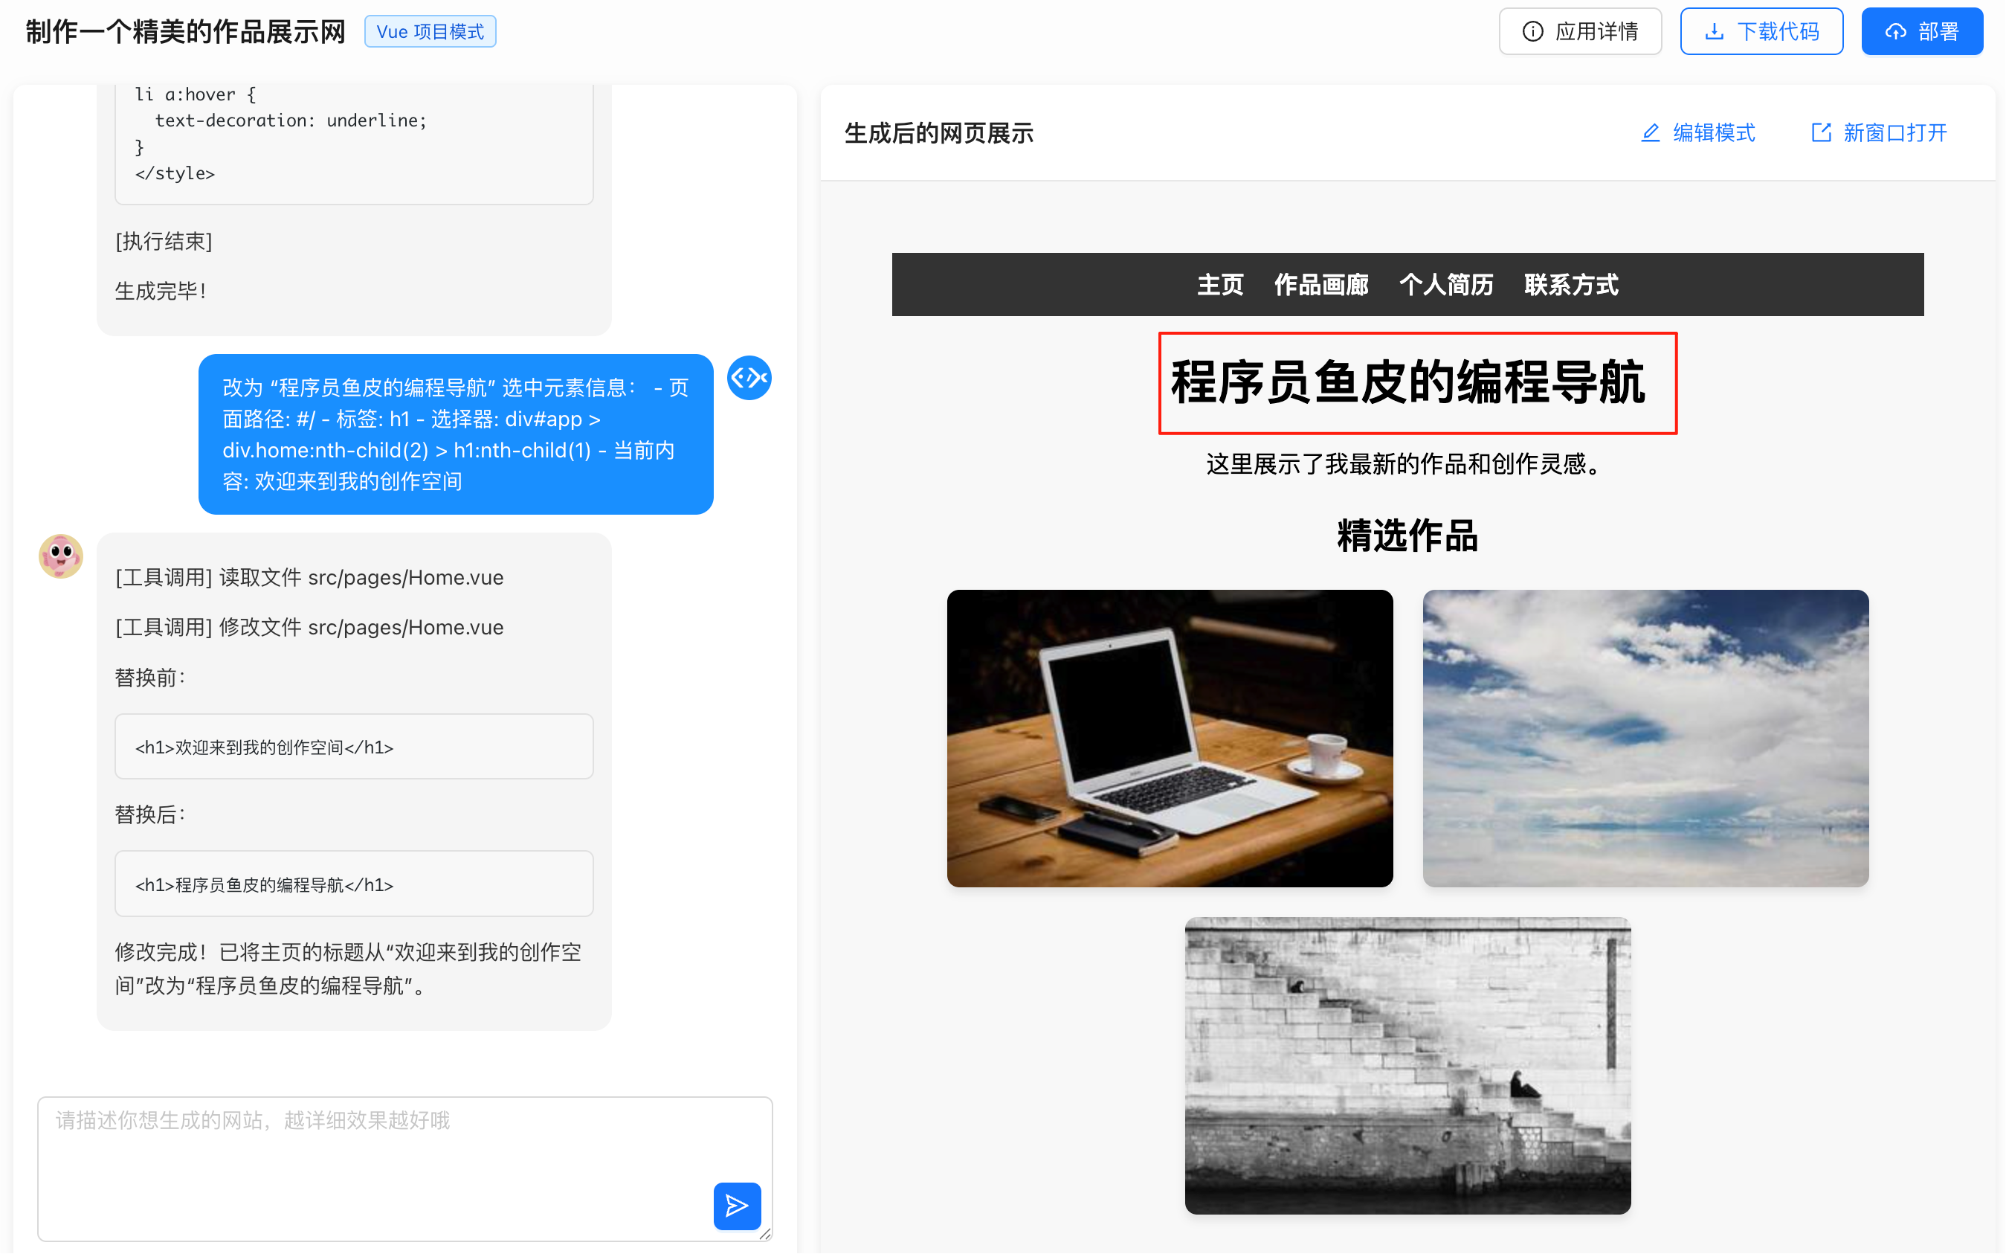The height and width of the screenshot is (1254, 2006).
Task: Click the black-and-white stairs photo
Action: click(x=1407, y=1065)
